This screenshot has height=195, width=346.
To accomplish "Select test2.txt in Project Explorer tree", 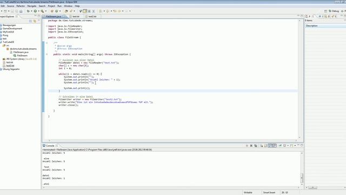I will (x=10, y=66).
